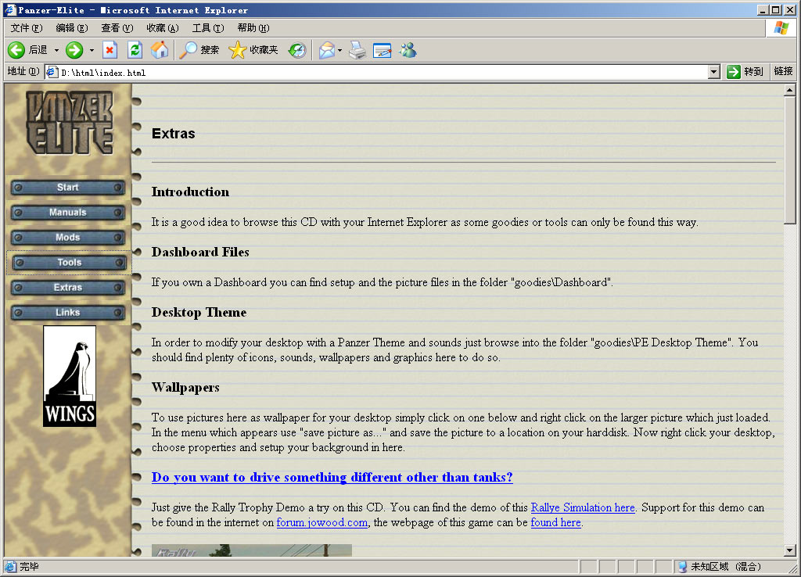This screenshot has height=577, width=801.
Task: Click the Rally demo image thumbnail
Action: [251, 550]
